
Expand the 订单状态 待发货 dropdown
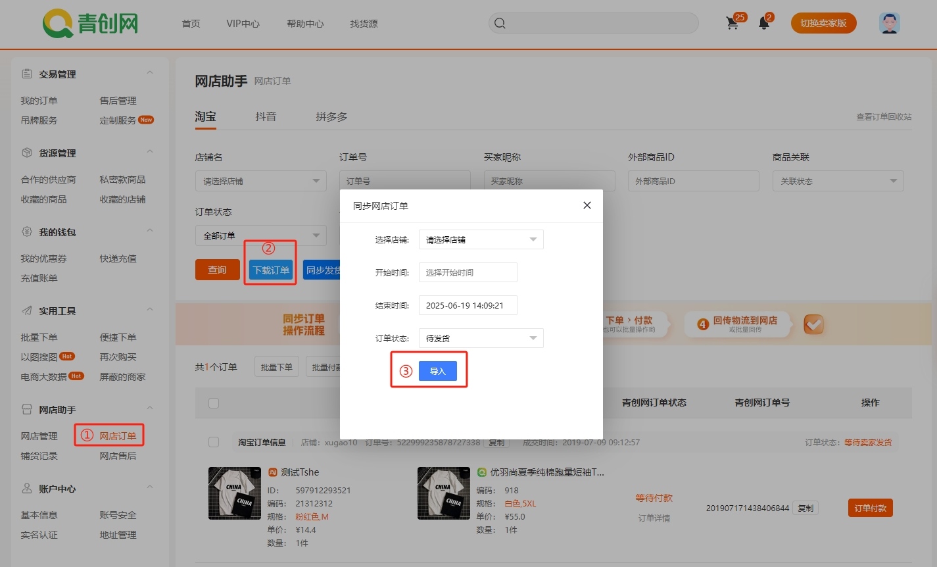point(481,338)
